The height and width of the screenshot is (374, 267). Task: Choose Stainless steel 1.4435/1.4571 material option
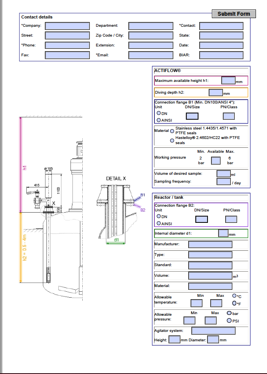(172, 131)
